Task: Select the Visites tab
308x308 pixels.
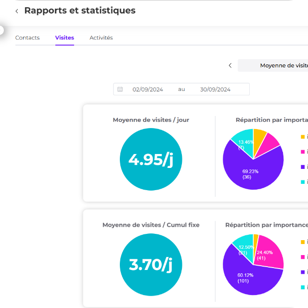Action: pyautogui.click(x=64, y=38)
